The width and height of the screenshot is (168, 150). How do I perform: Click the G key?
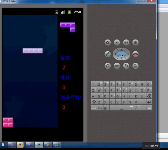pos(118,96)
